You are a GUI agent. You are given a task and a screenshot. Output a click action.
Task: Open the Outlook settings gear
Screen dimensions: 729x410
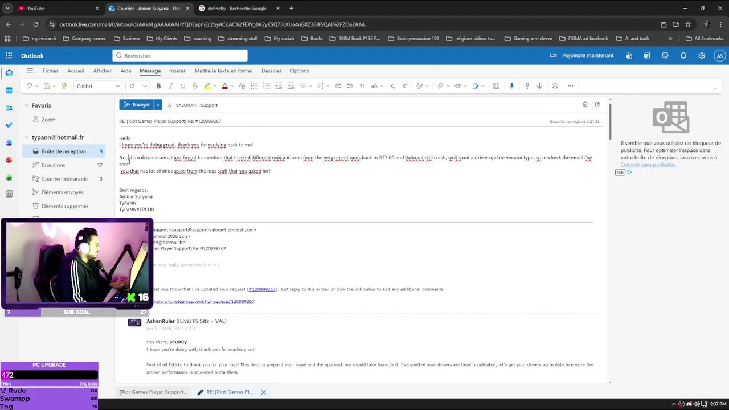click(x=702, y=55)
